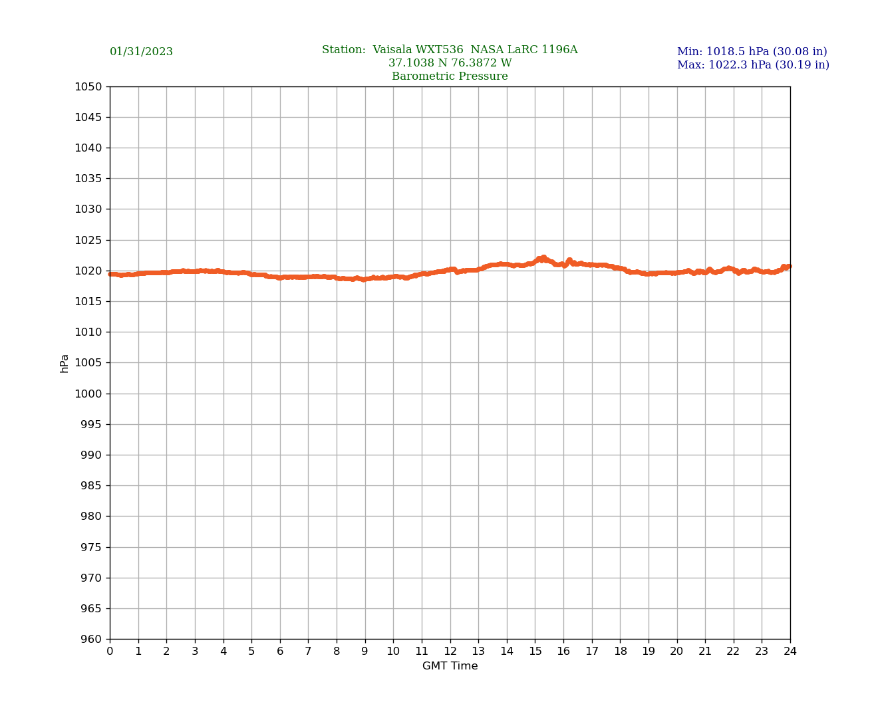The height and width of the screenshot is (718, 878).
Task: Select hour 12 on the x-axis
Action: coord(450,652)
